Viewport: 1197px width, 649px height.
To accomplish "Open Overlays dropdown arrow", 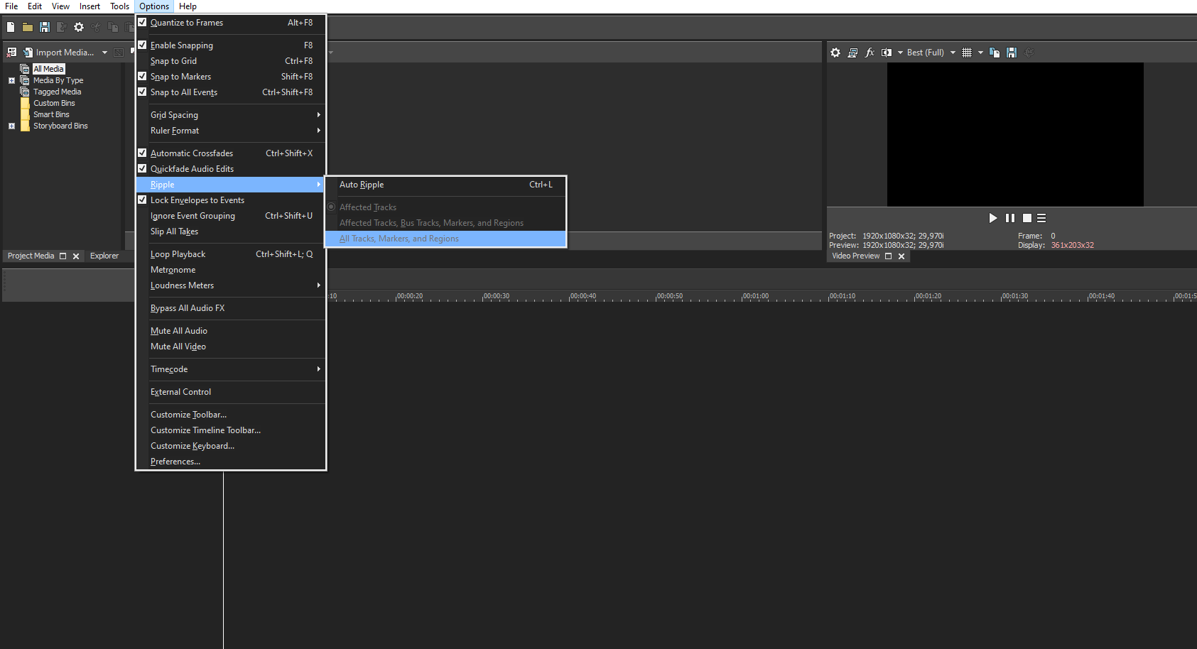I will point(980,53).
